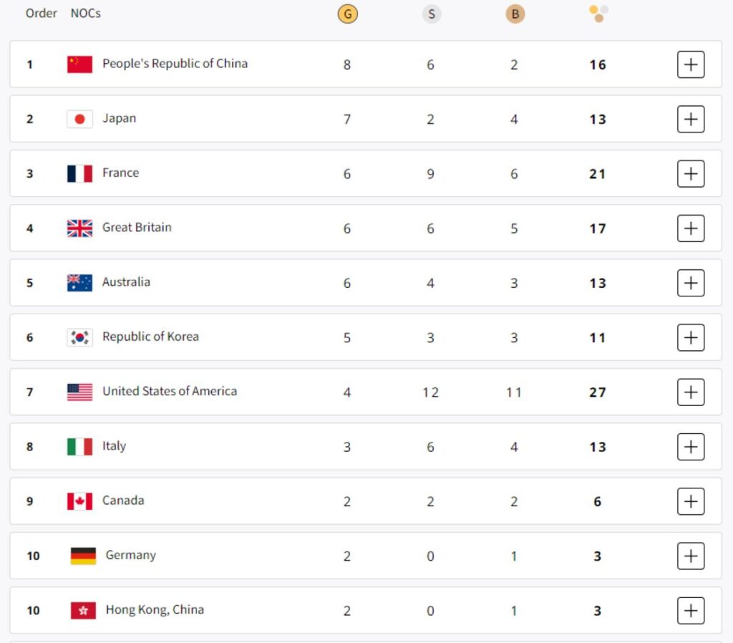
Task: Open the United States of America link
Action: pyautogui.click(x=169, y=391)
